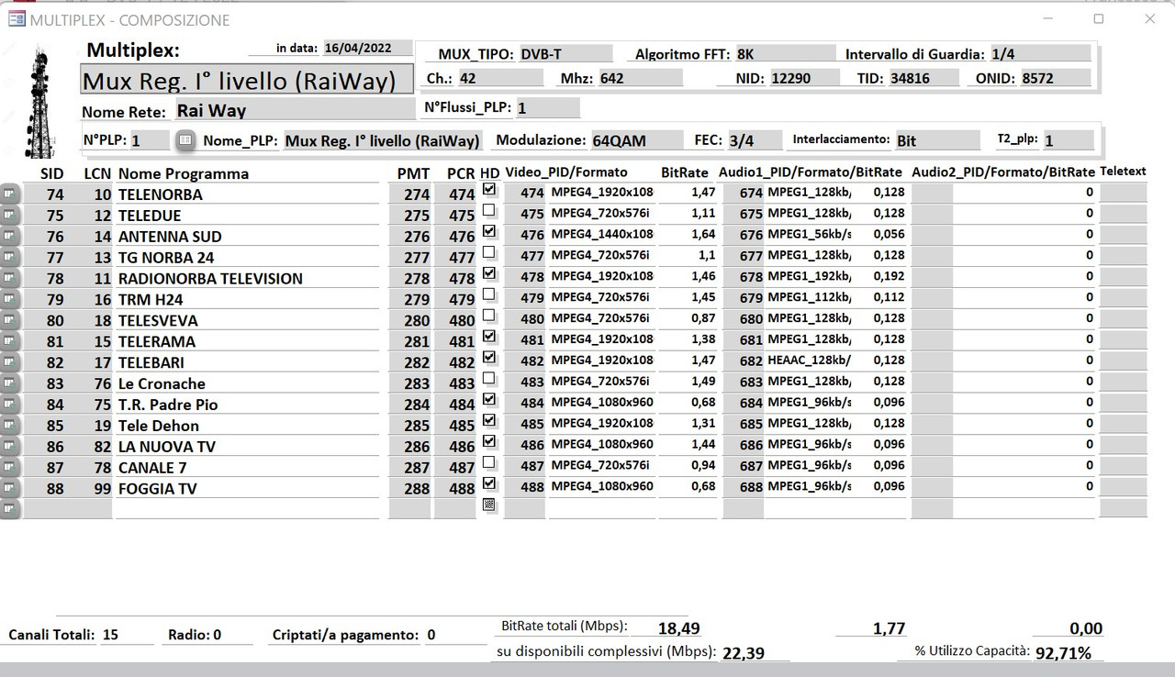1175x677 pixels.
Task: Select the TELENORBA program name cell
Action: point(247,194)
